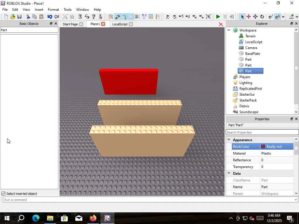Toggle Select inserted object checkbox
The height and width of the screenshot is (224, 299).
tap(3, 194)
